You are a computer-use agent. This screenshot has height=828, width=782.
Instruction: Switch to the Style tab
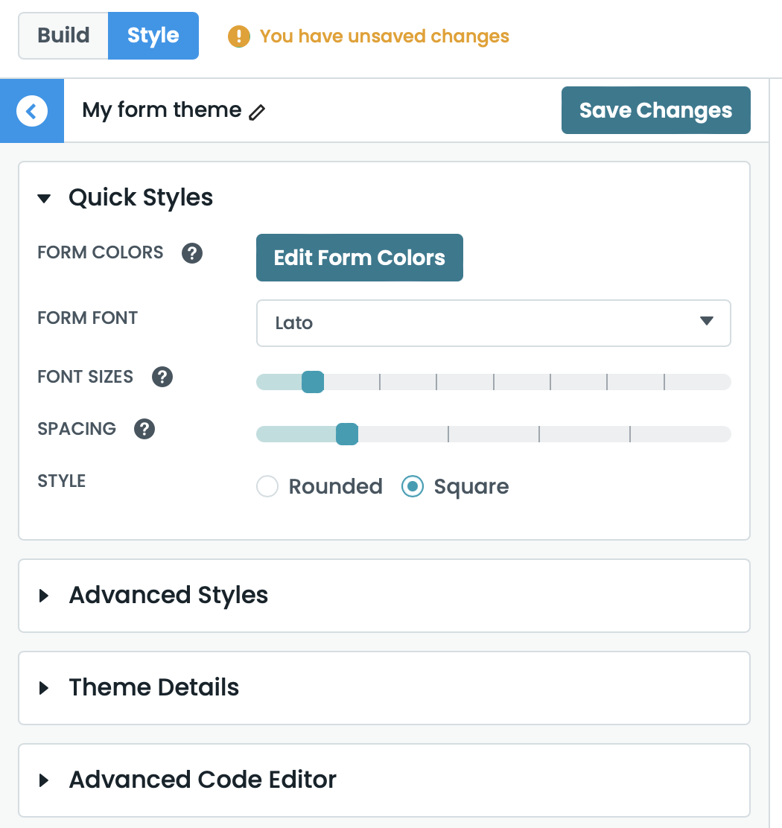[153, 36]
